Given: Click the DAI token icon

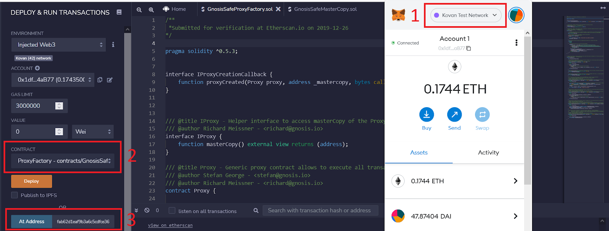Looking at the screenshot, I should pos(398,216).
